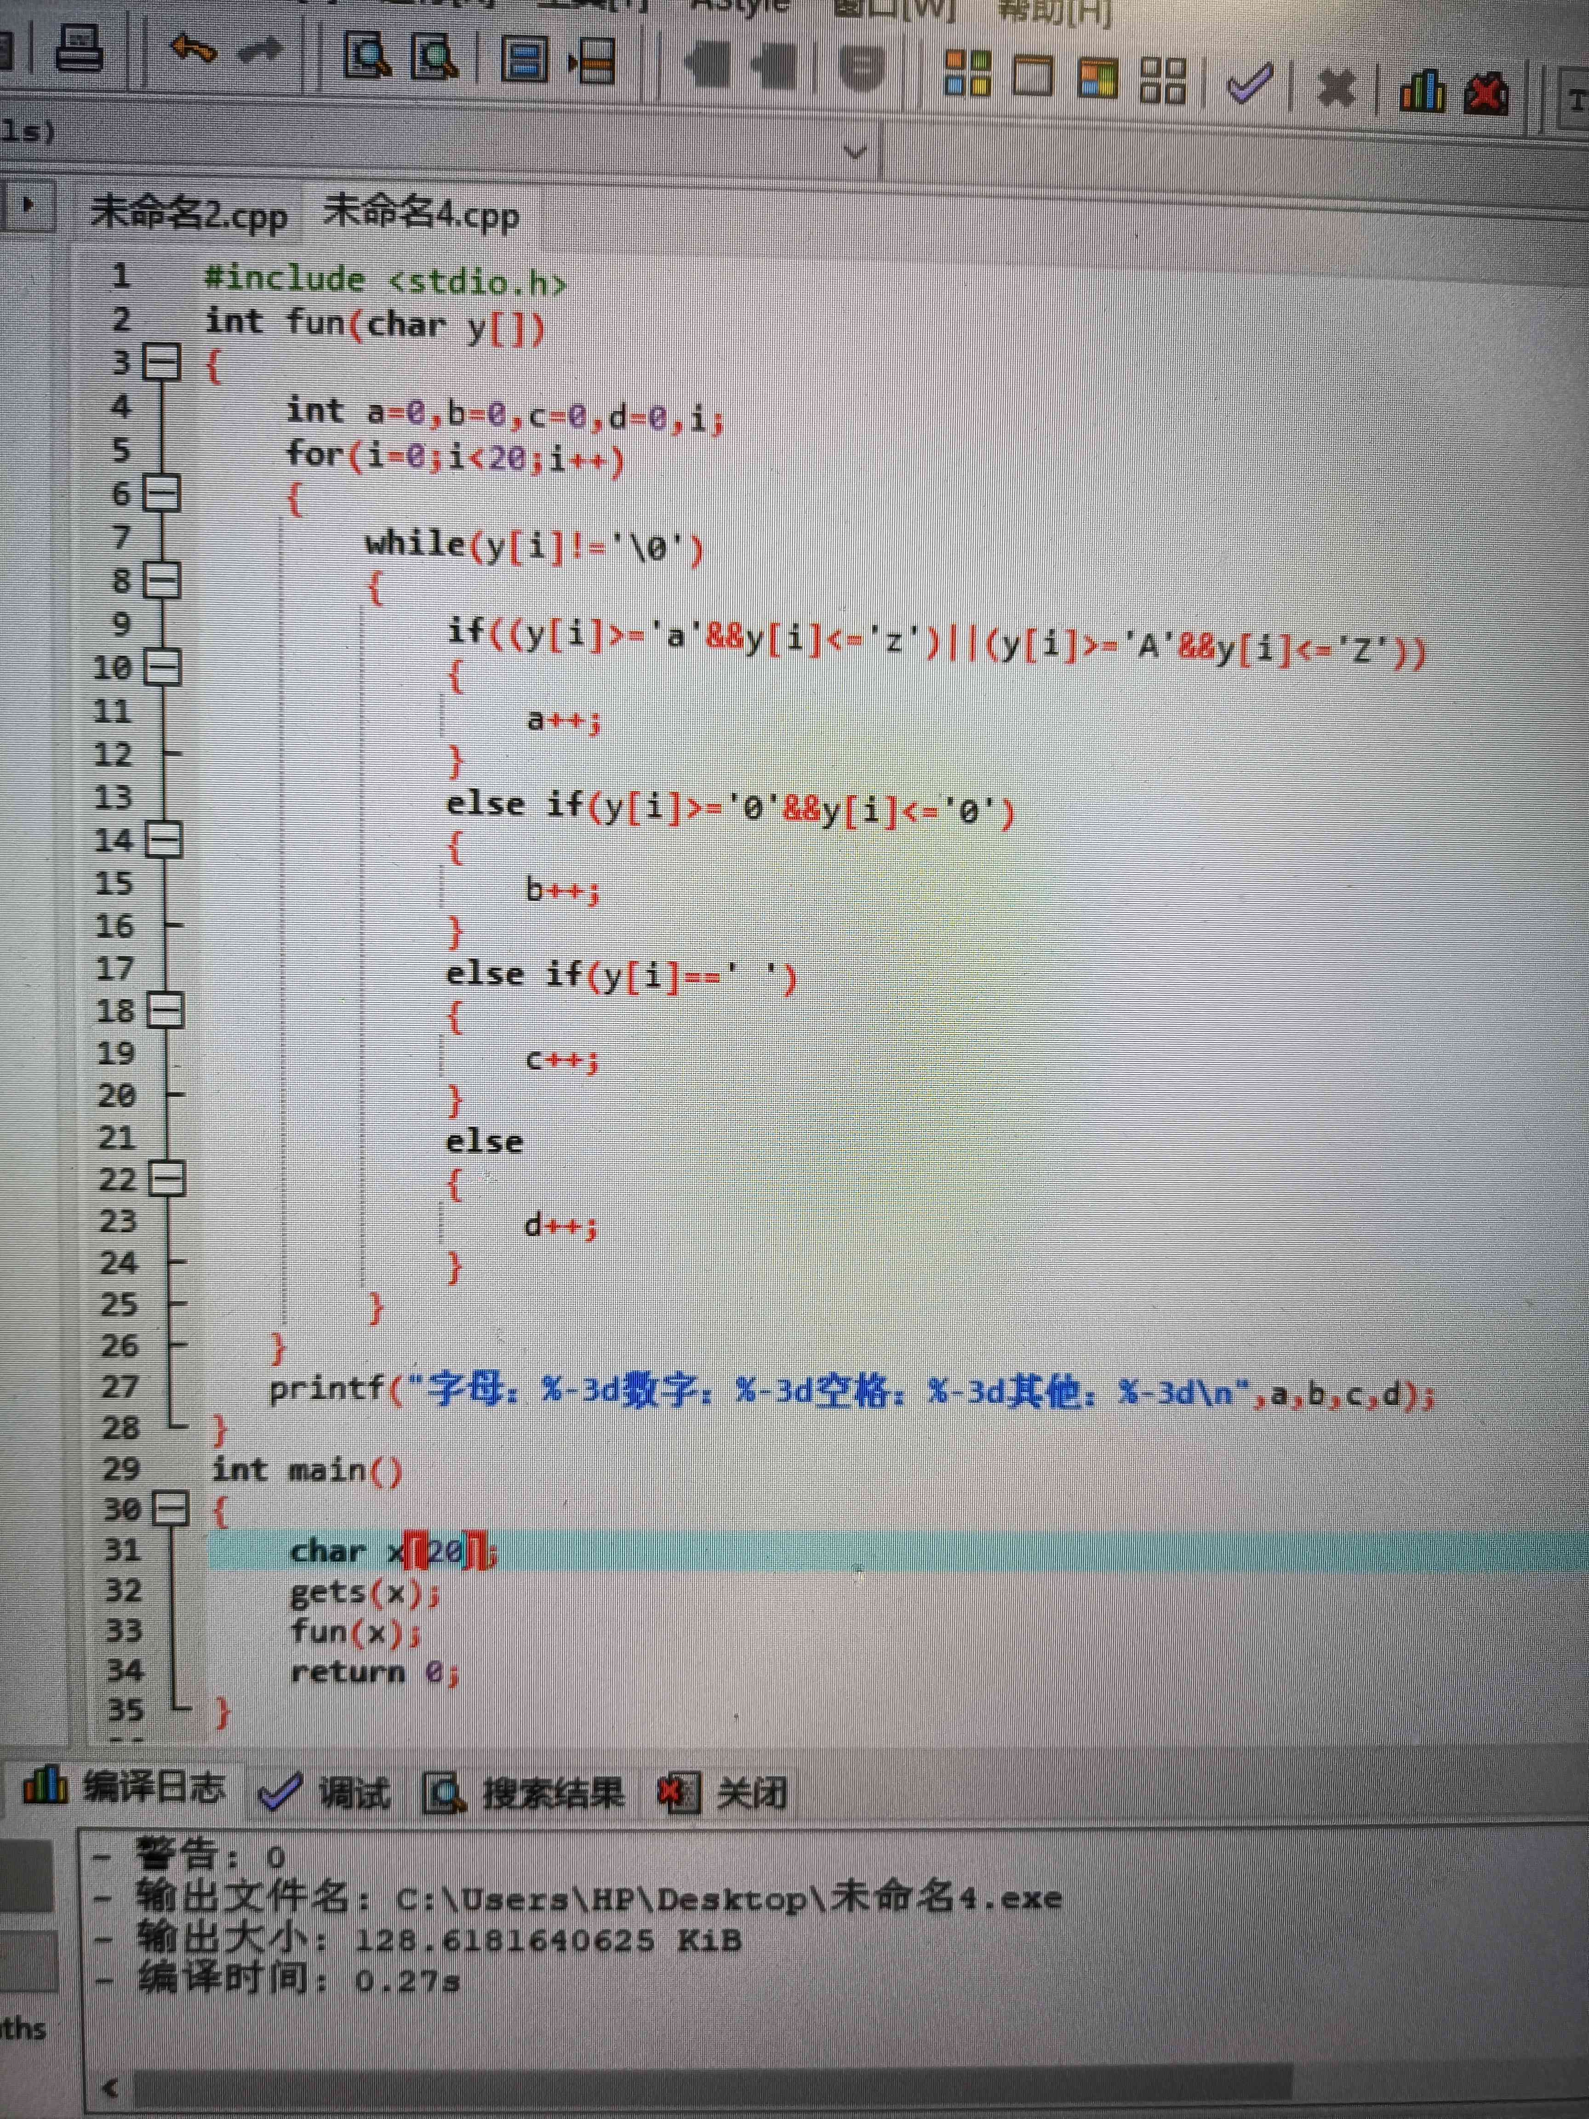Click the Rebuild All grid icon
The image size is (1589, 2119).
[x=1163, y=80]
